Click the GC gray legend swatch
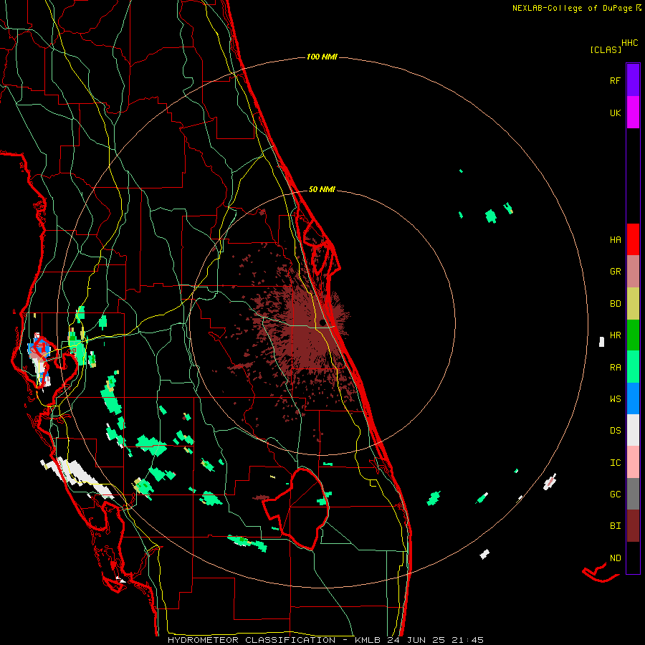645x645 pixels. [x=633, y=494]
